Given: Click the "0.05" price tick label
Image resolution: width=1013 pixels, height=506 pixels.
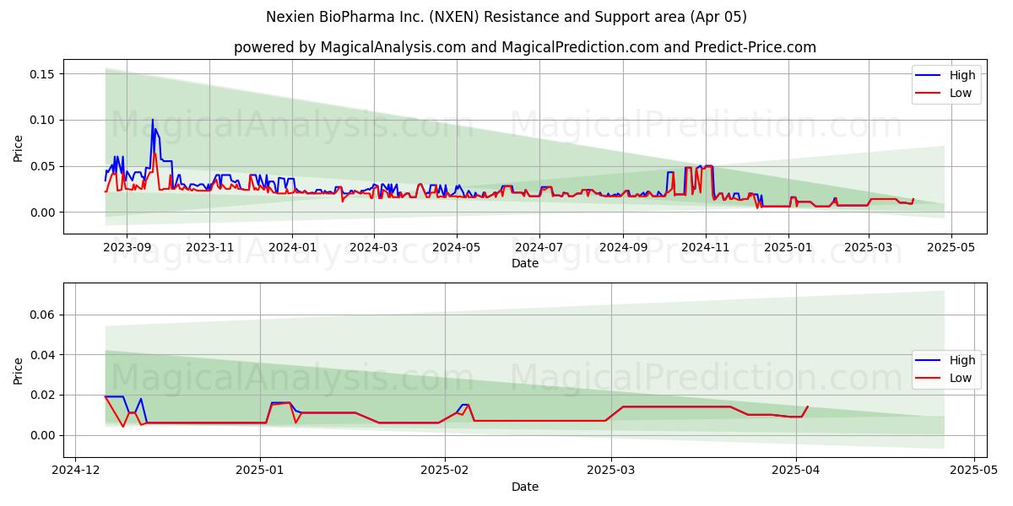Looking at the screenshot, I should 44,166.
